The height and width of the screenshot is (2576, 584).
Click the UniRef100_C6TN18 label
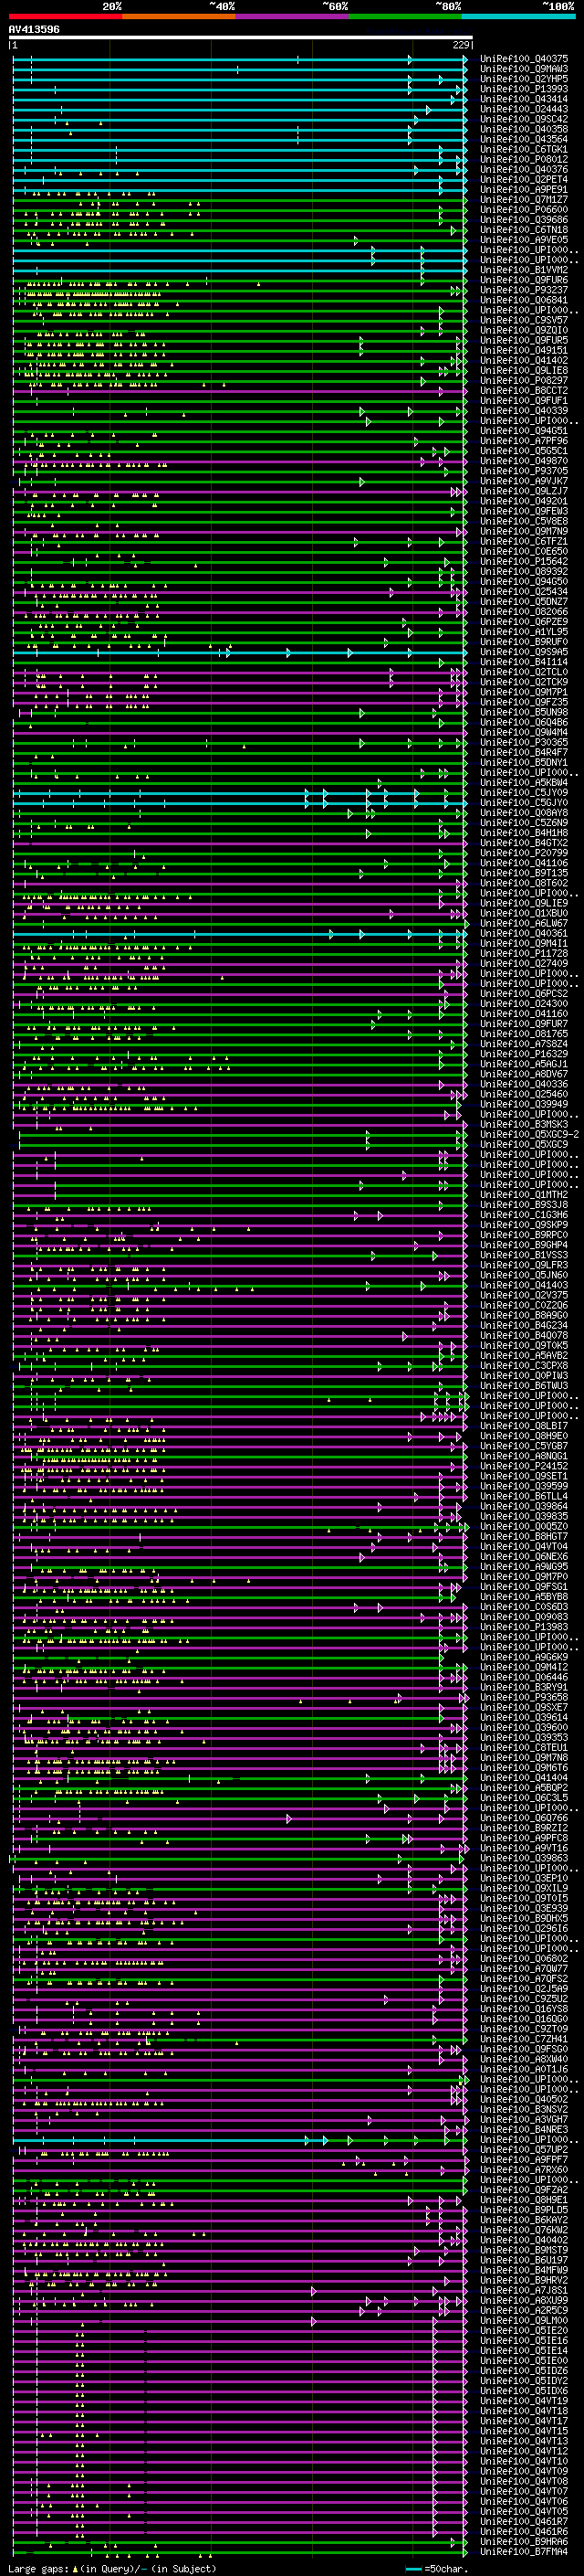524,230
